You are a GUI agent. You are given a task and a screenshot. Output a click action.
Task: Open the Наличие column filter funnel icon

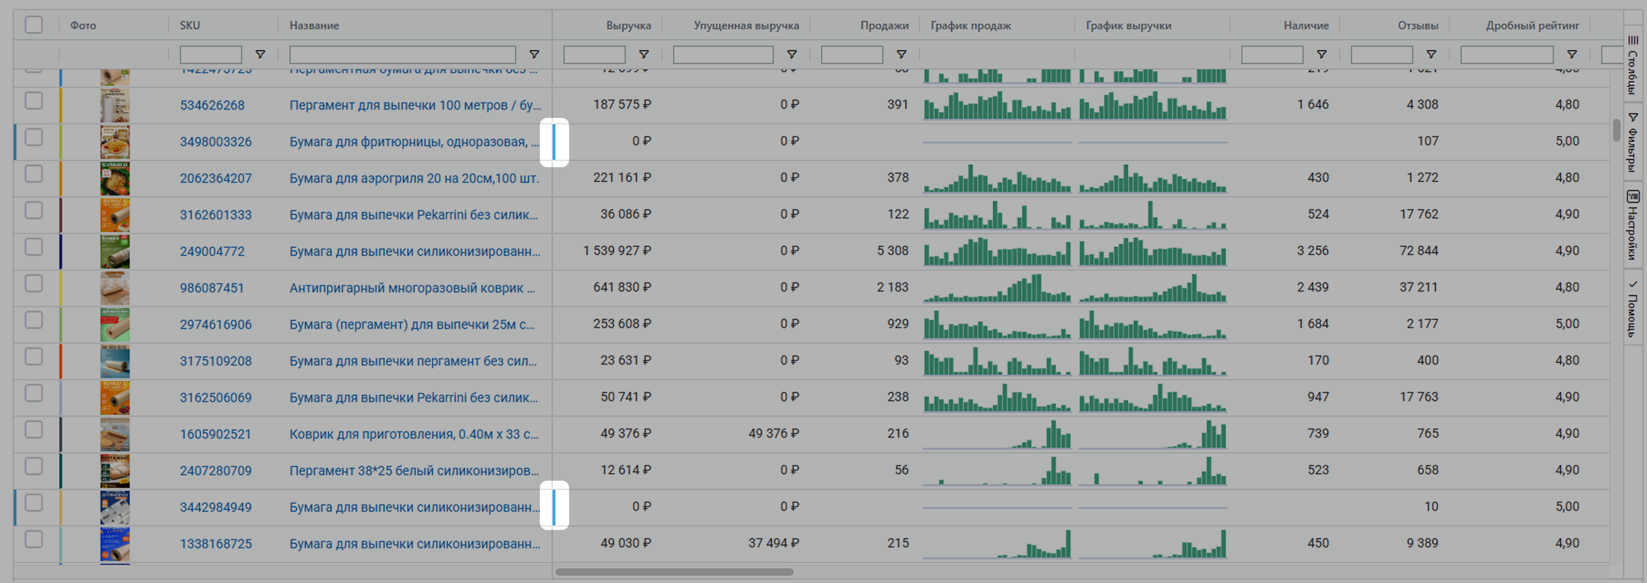pos(1321,54)
